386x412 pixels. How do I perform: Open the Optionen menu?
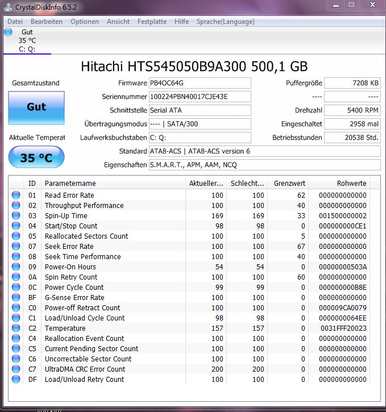(85, 22)
